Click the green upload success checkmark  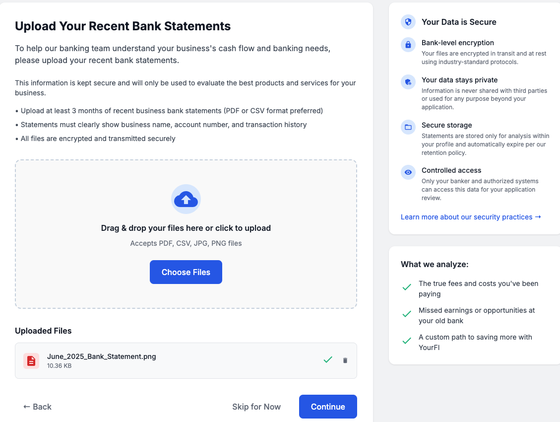point(327,360)
